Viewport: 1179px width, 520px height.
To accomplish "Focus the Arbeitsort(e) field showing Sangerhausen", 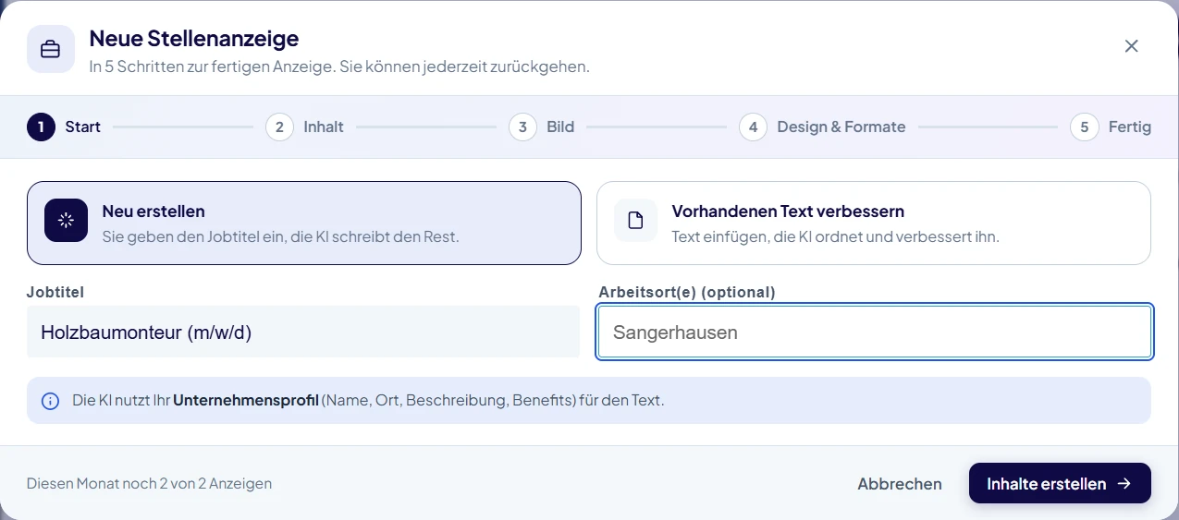I will (875, 332).
